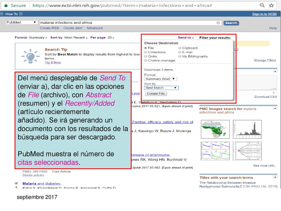Screen dimensions: 281x211
Task: Open the Manage Filters link
Action: coord(265,60)
